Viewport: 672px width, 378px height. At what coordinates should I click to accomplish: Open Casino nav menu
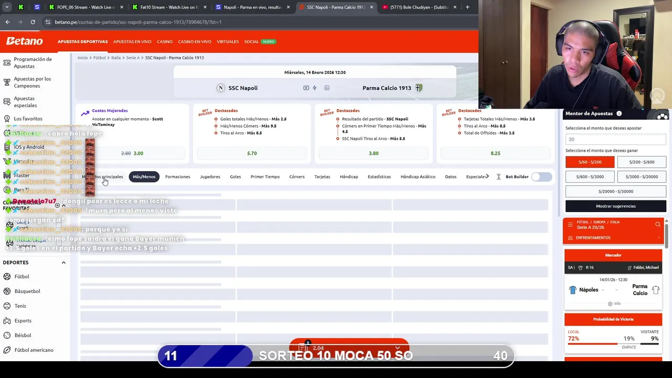165,41
